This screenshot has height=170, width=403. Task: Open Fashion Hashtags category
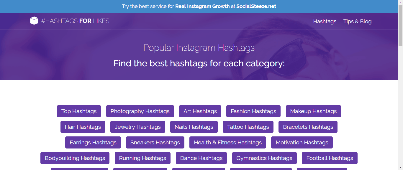pyautogui.click(x=253, y=111)
